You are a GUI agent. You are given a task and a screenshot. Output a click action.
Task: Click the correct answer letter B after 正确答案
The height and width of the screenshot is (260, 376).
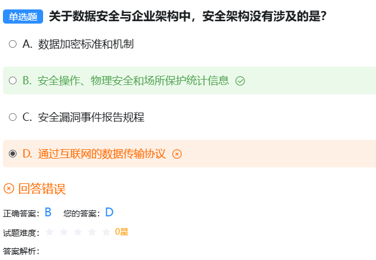click(x=48, y=213)
